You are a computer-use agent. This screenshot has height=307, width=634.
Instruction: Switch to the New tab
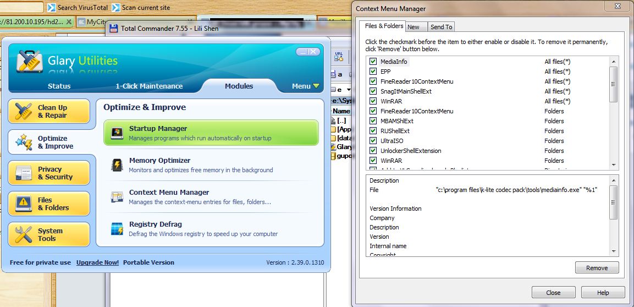416,27
